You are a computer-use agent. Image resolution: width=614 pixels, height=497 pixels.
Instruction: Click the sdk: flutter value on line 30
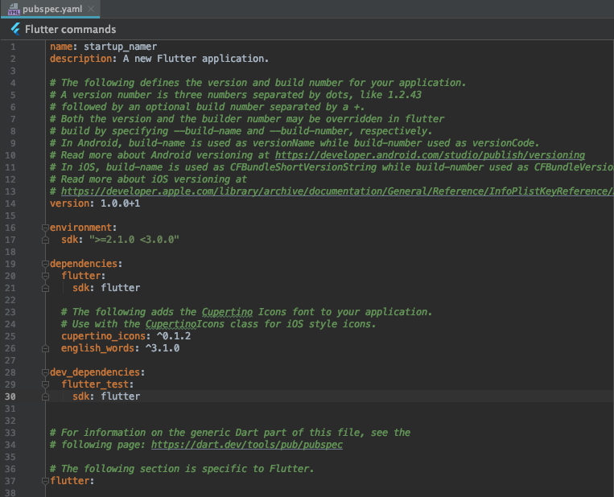[120, 396]
